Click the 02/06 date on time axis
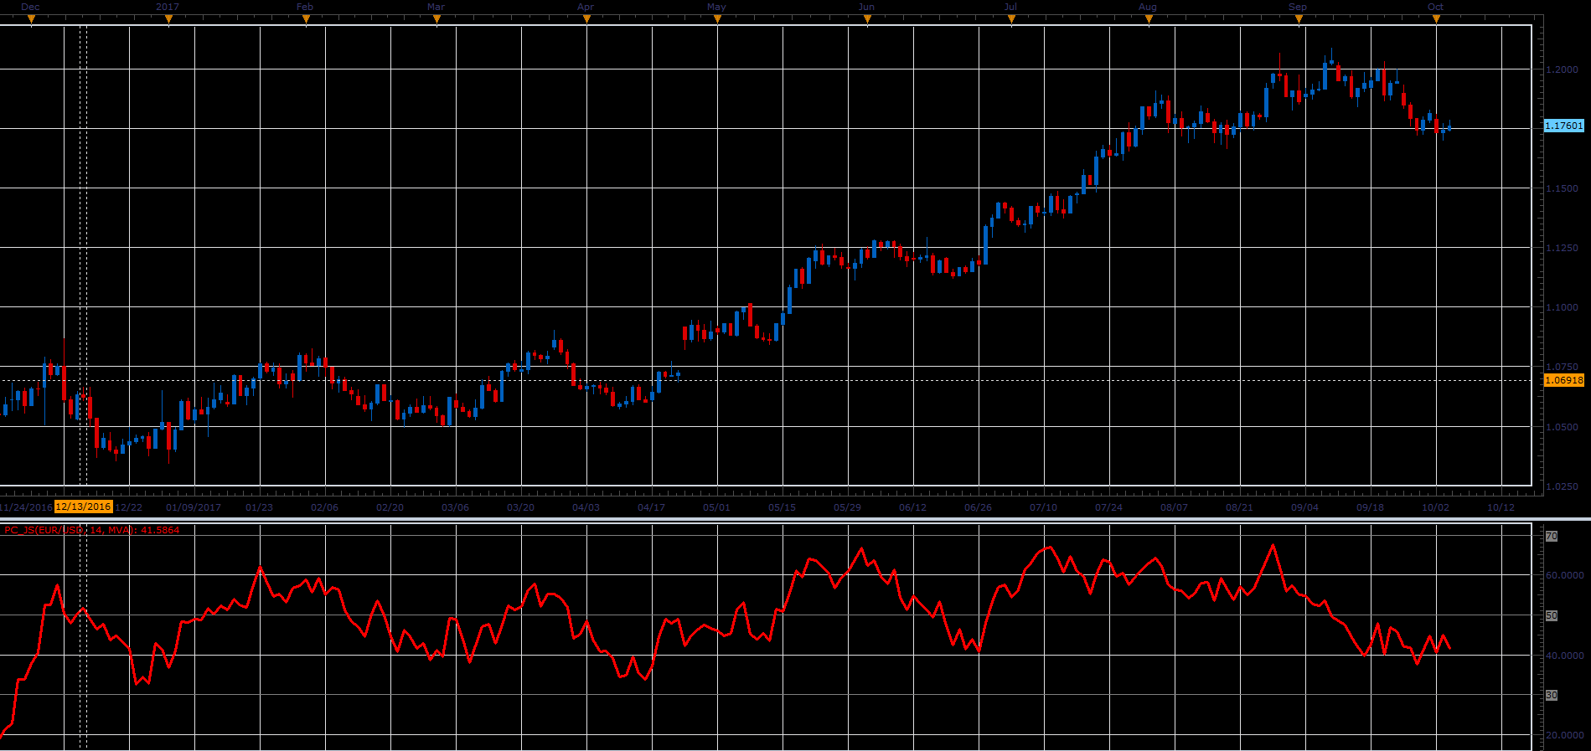The image size is (1591, 751). (324, 507)
